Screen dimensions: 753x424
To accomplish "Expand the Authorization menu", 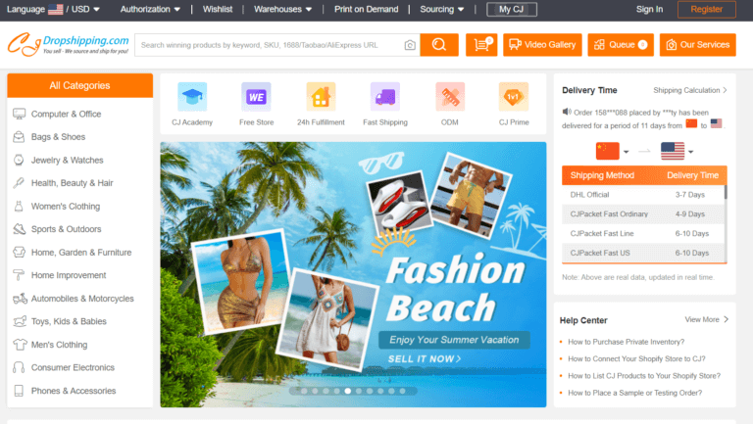I will click(x=150, y=9).
